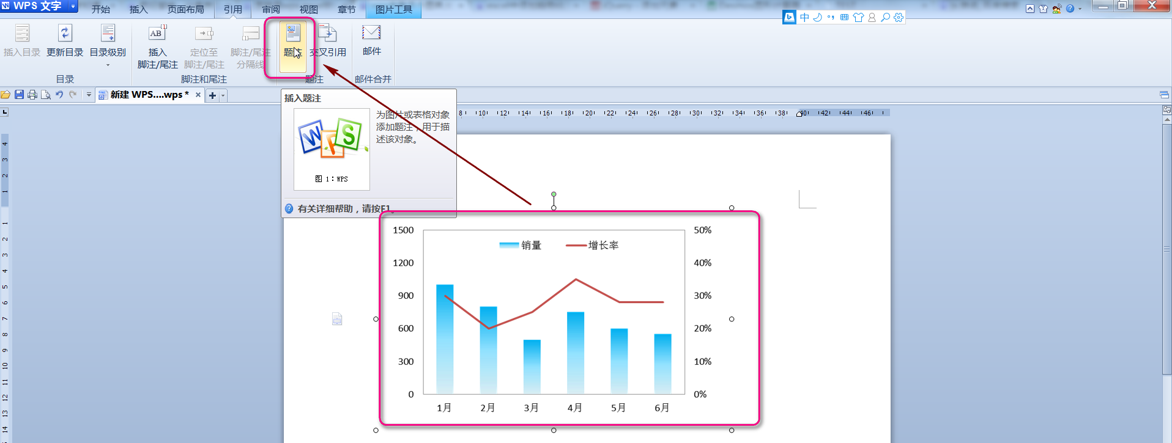Switch to the 章节 tab
Screen dimensions: 1172x443
347,9
